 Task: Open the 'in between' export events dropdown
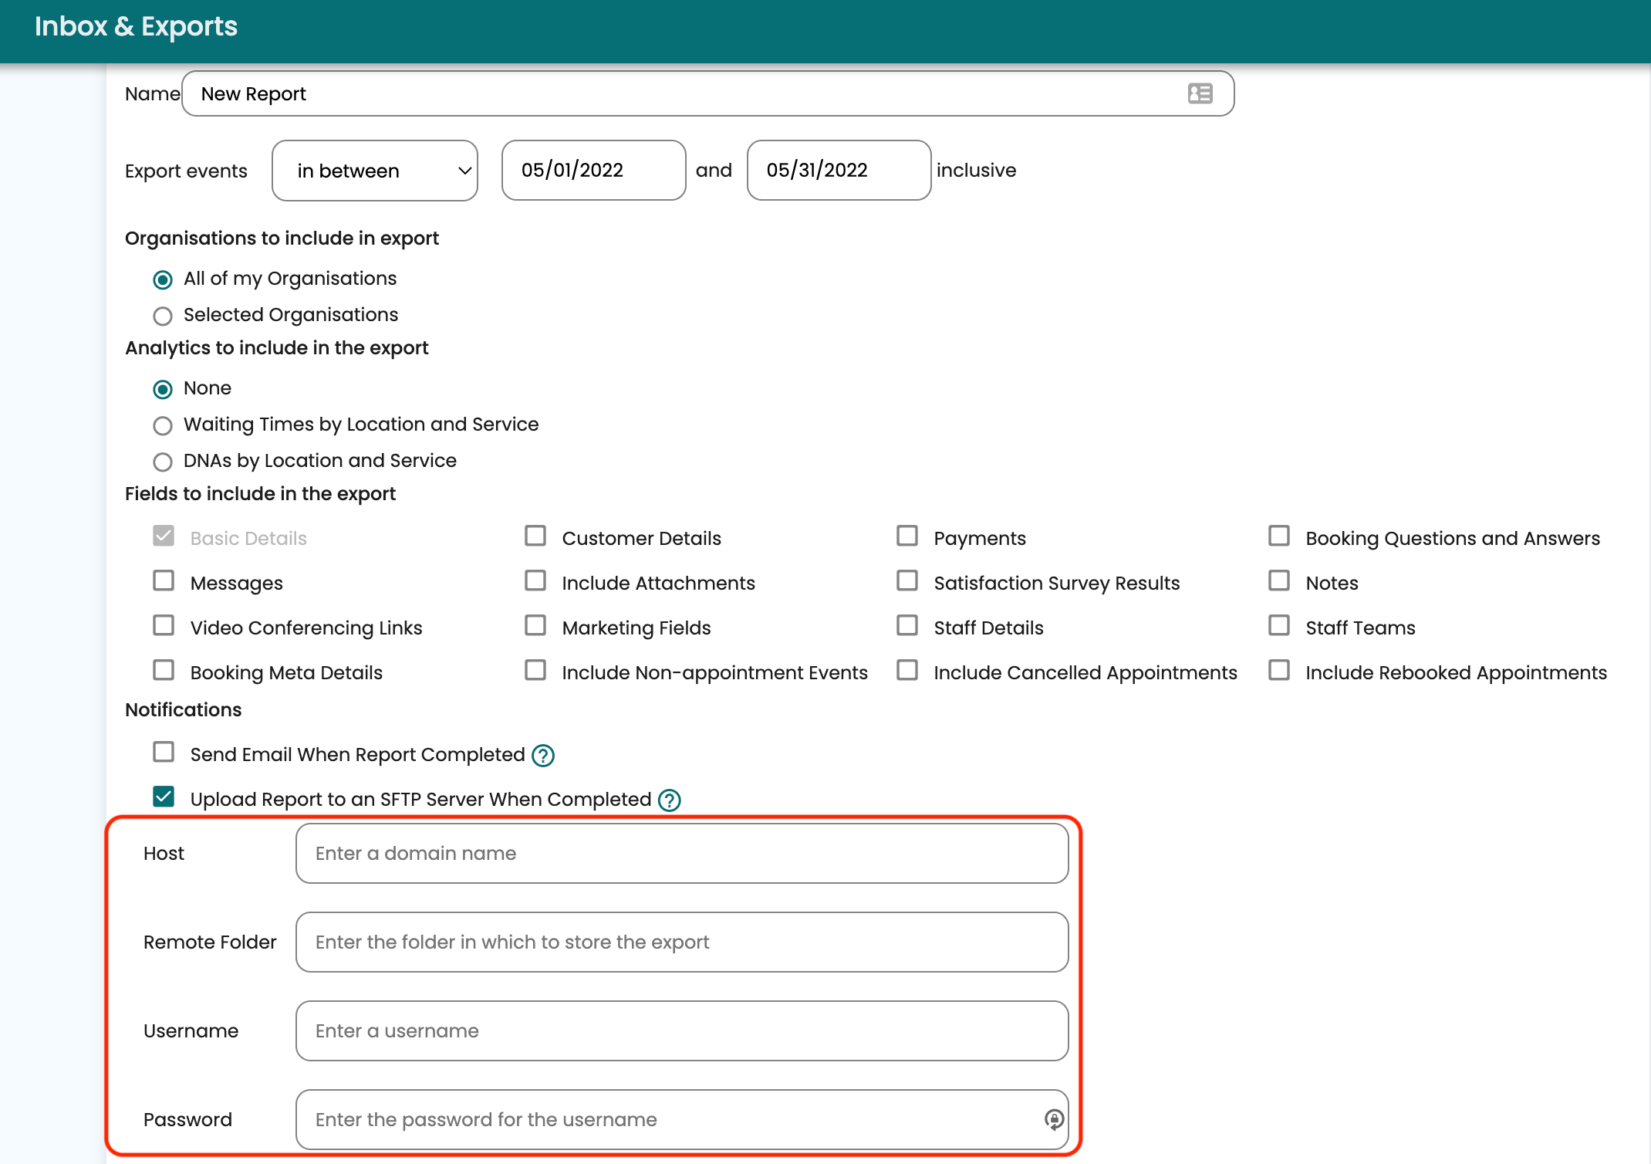tap(375, 171)
